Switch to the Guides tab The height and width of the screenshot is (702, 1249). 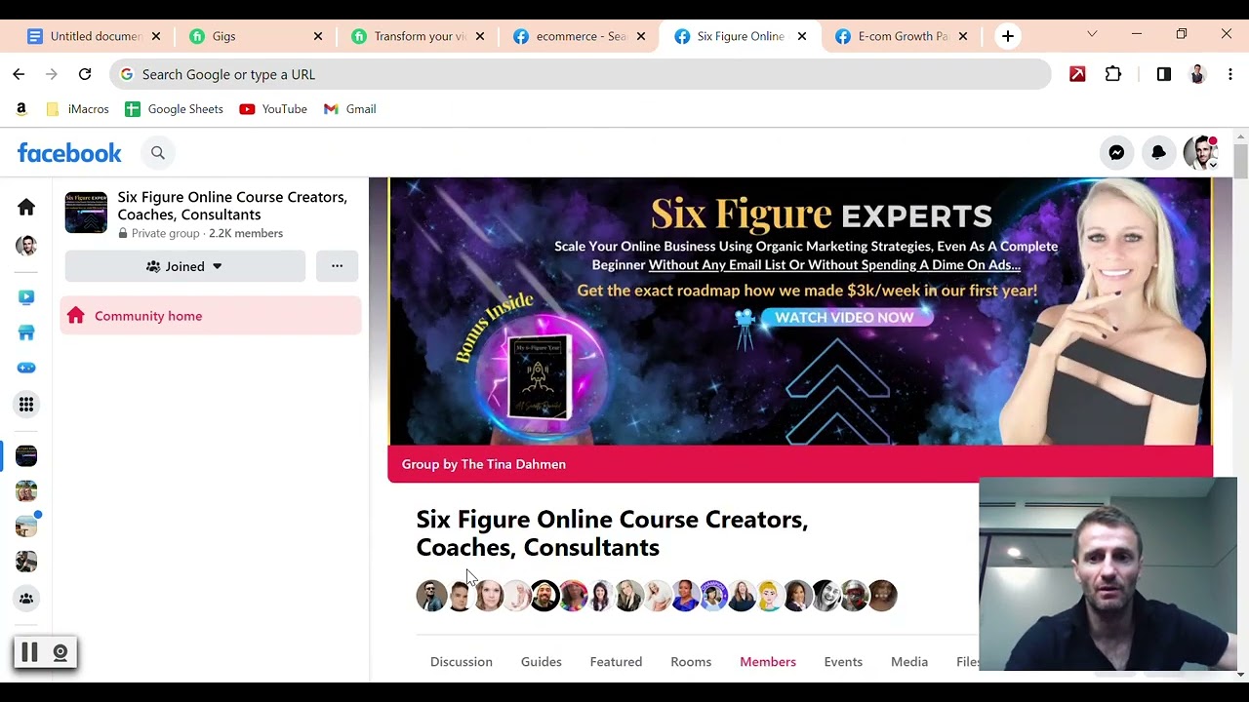542,661
